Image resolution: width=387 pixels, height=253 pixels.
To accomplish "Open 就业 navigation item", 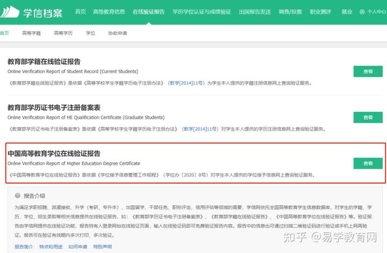I will [x=347, y=12].
